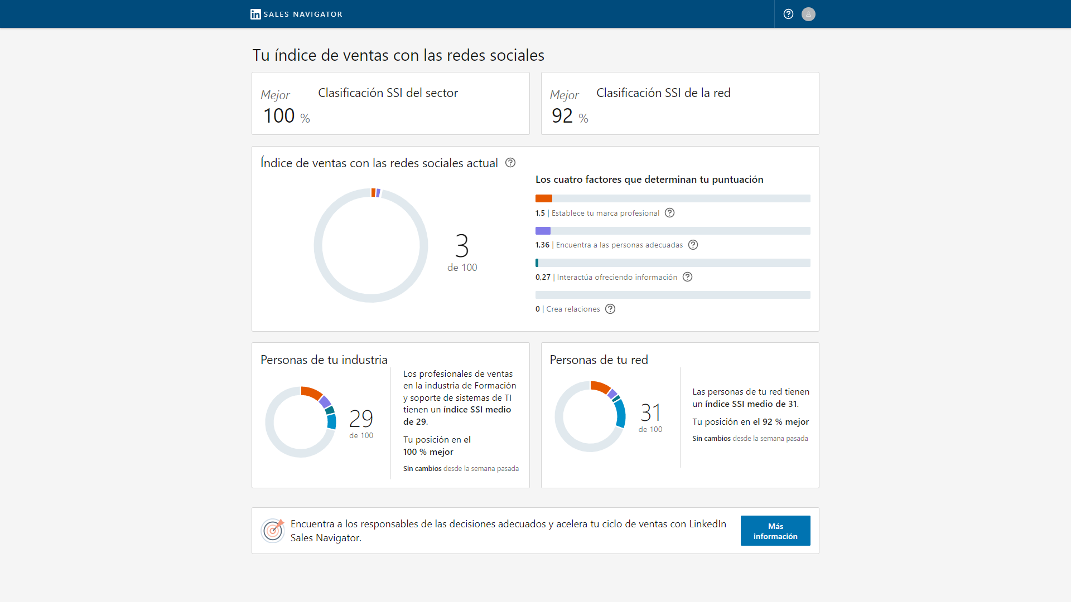Show help for current social selling index
Screen dimensions: 1071x602
coord(510,163)
